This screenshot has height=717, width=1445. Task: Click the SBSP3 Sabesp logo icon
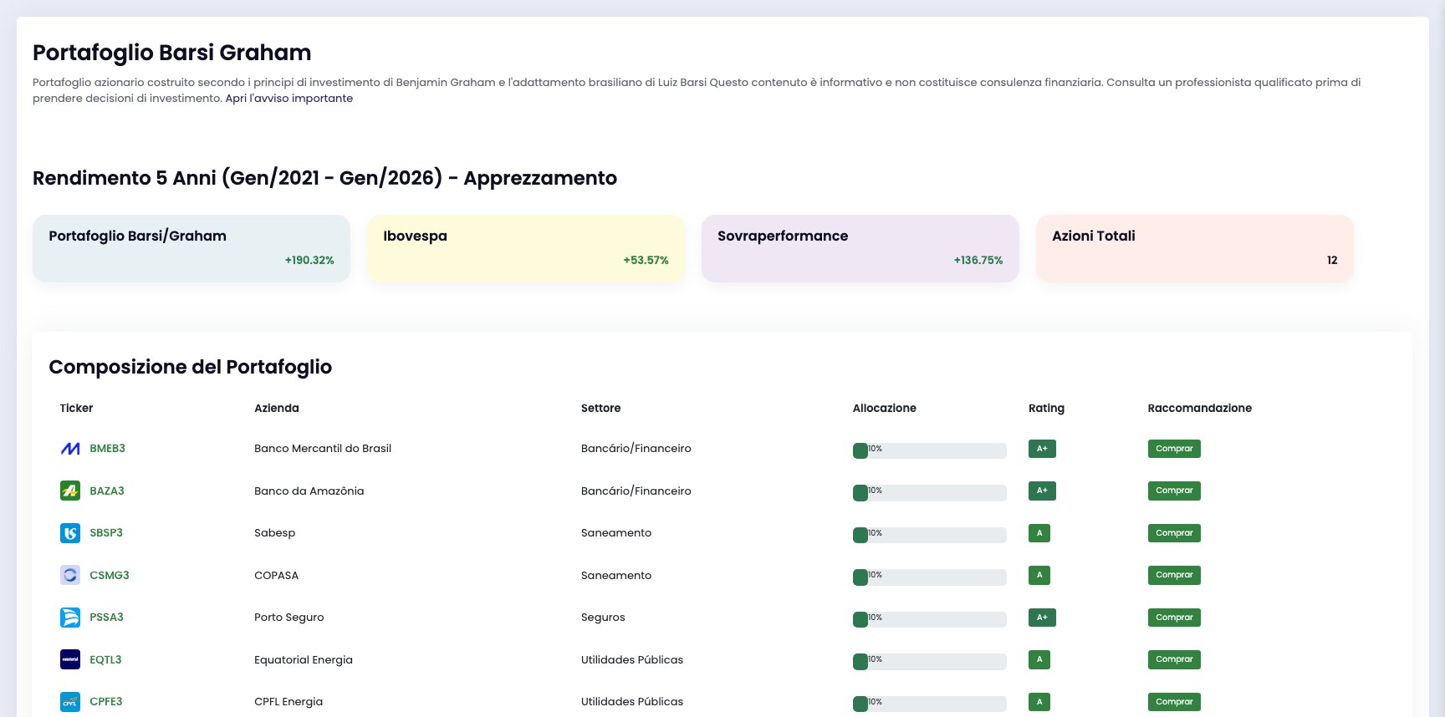[x=70, y=533]
